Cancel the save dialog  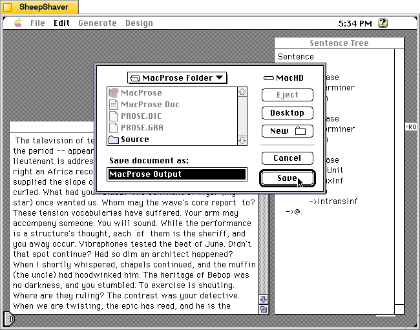pos(288,158)
